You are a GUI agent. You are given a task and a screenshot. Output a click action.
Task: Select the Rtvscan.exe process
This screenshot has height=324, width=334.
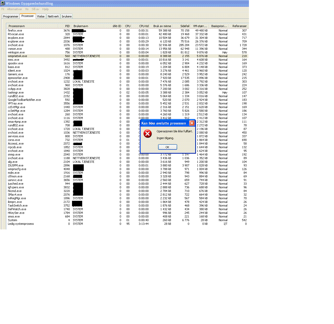click(x=127, y=34)
